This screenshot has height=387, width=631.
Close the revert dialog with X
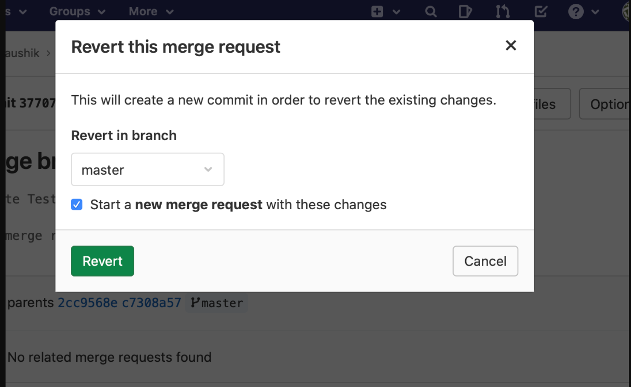511,45
